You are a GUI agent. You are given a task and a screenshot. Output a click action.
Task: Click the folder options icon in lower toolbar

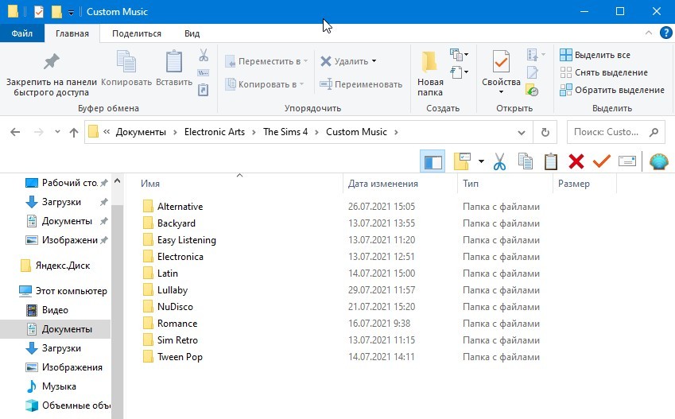[463, 162]
